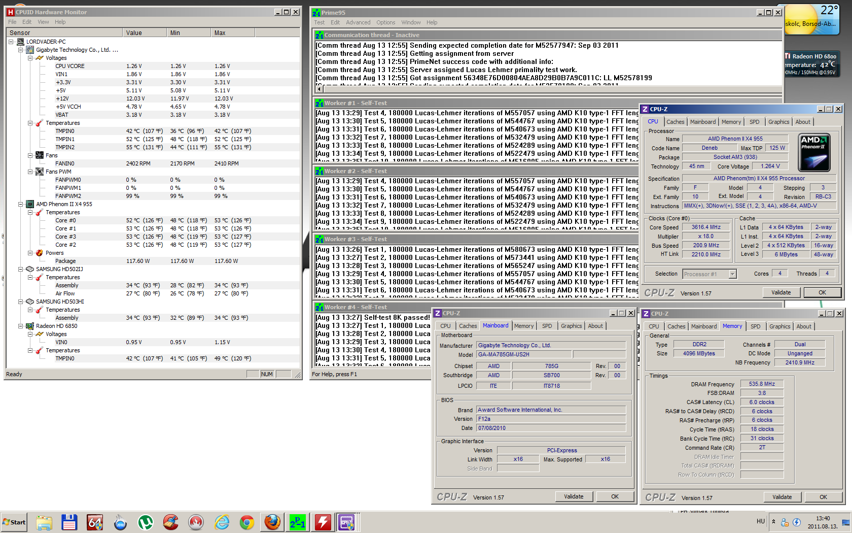852x533 pixels.
Task: Click the Prime95 title bar icon
Action: coord(316,13)
